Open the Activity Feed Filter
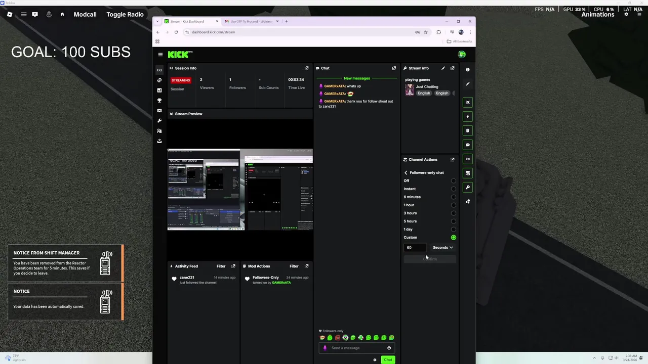Screen dimensions: 648x364 tap(221, 266)
